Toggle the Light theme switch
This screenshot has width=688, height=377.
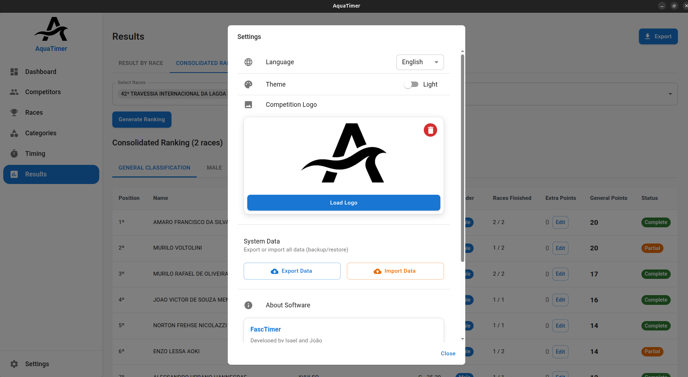click(411, 84)
